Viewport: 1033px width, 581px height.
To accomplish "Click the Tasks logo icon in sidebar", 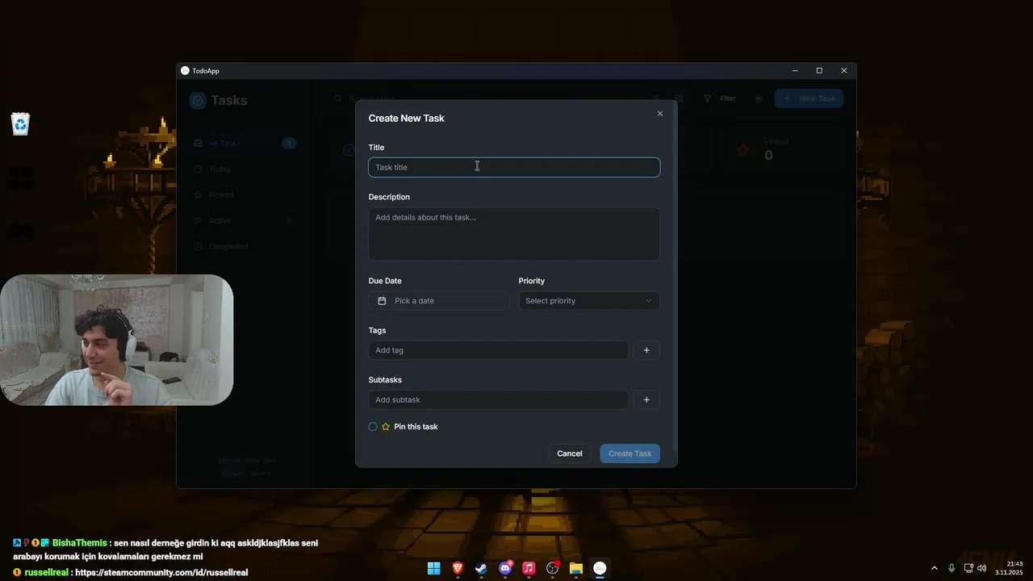I will tap(198, 100).
